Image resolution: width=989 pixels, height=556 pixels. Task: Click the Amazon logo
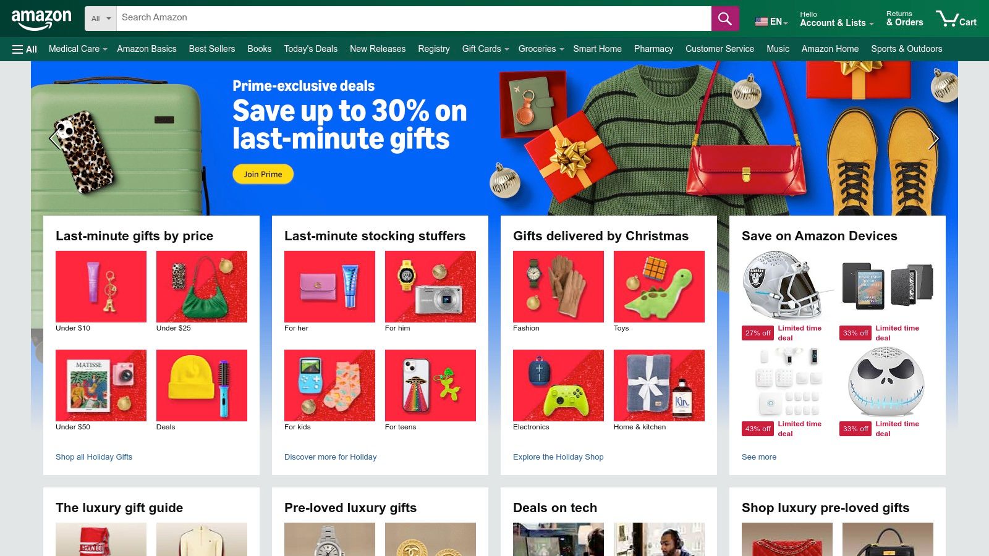click(41, 19)
